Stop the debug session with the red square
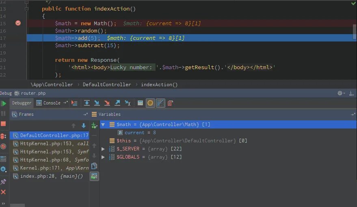 coord(3,124)
